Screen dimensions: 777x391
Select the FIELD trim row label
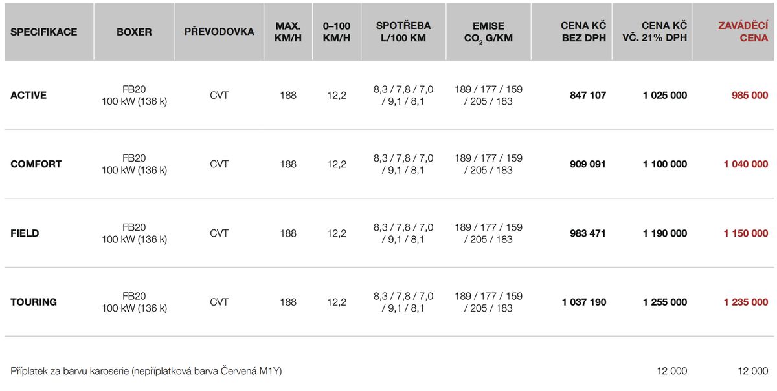(25, 233)
